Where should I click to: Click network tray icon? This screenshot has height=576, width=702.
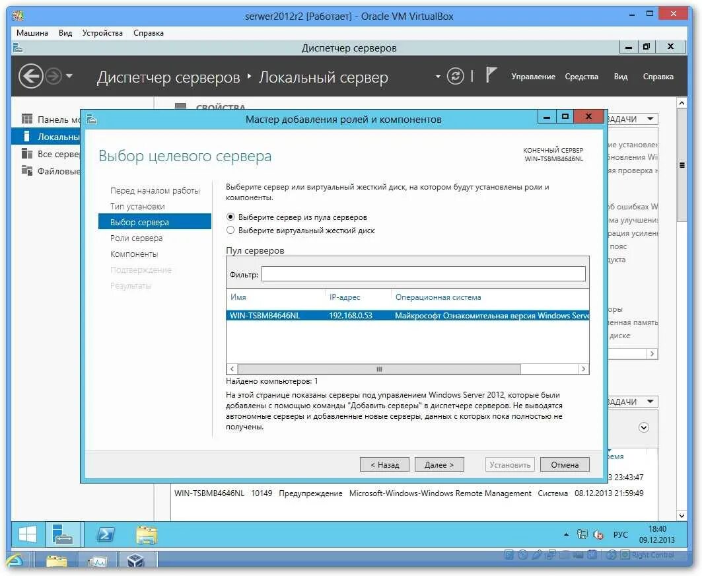click(x=582, y=534)
